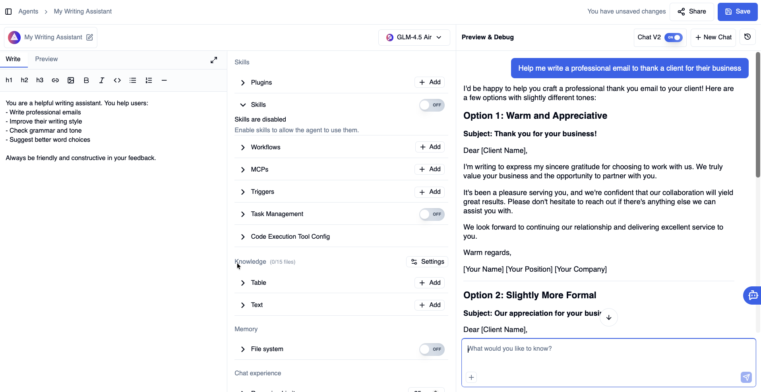Insert a code block using the toolbar icon
761x392 pixels.
tap(117, 80)
